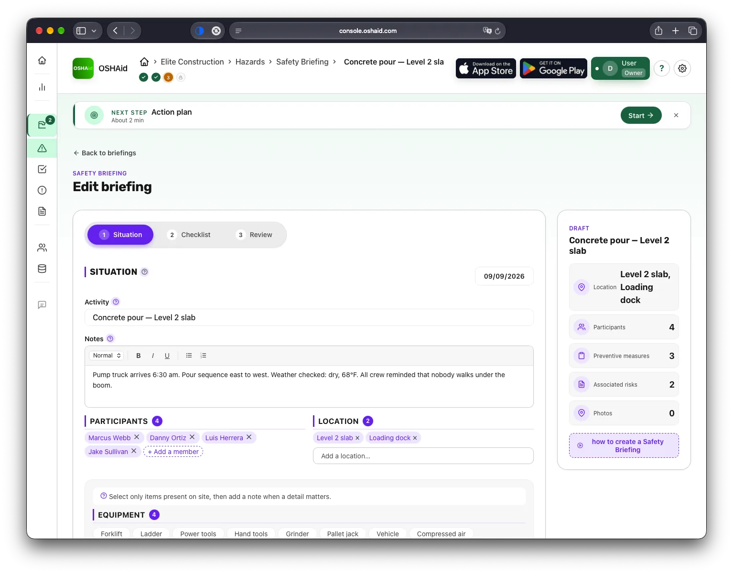This screenshot has height=574, width=733.
Task: Apply underline formatting in Notes toolbar
Action: point(167,356)
